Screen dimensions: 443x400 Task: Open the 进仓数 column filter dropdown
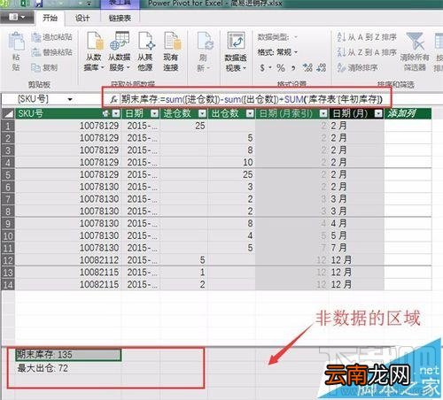click(x=202, y=113)
